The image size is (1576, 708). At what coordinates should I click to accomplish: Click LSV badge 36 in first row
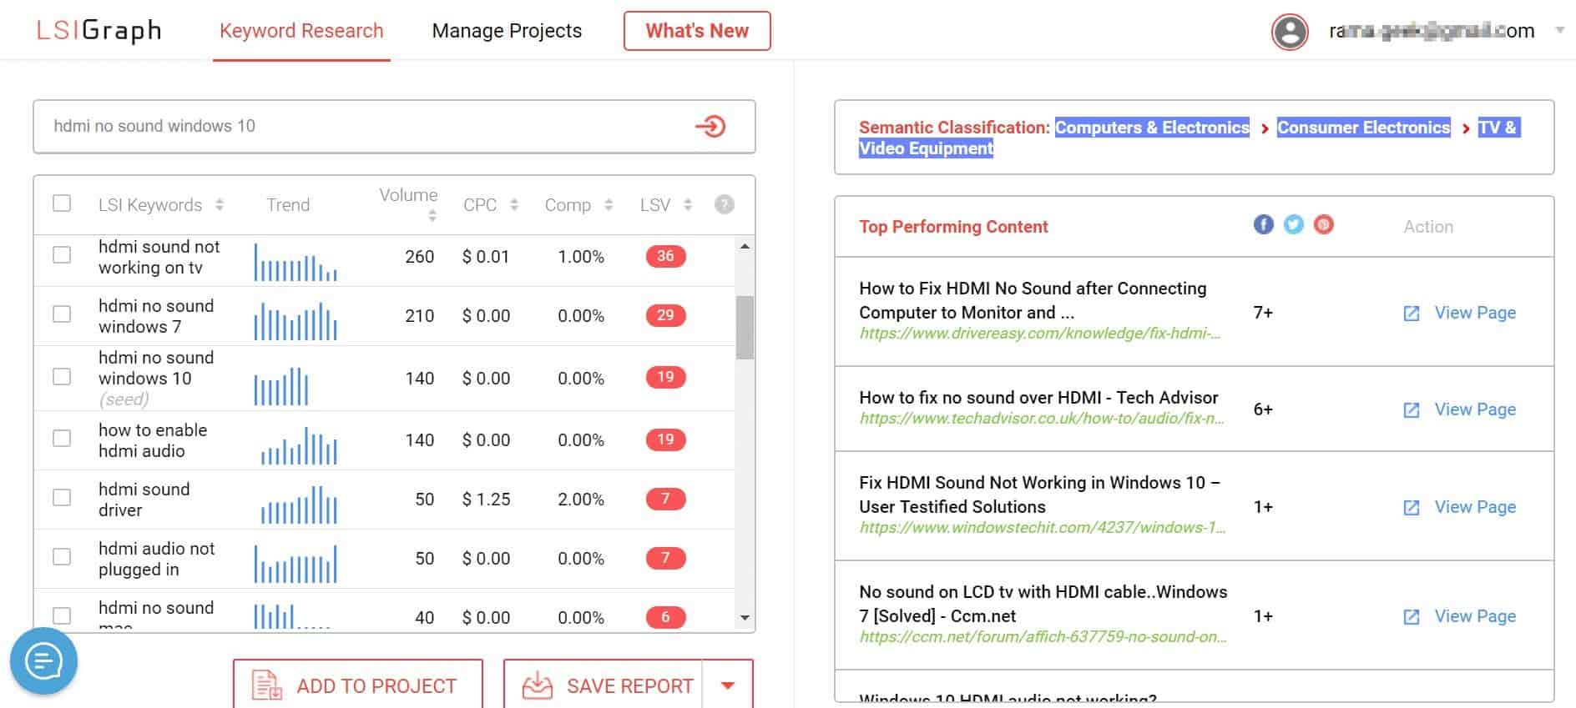tap(665, 256)
